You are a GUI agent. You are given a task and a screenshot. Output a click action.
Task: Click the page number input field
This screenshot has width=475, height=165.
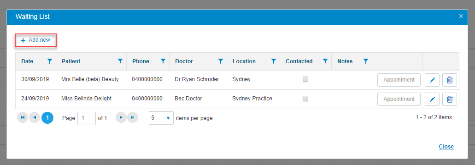87,118
